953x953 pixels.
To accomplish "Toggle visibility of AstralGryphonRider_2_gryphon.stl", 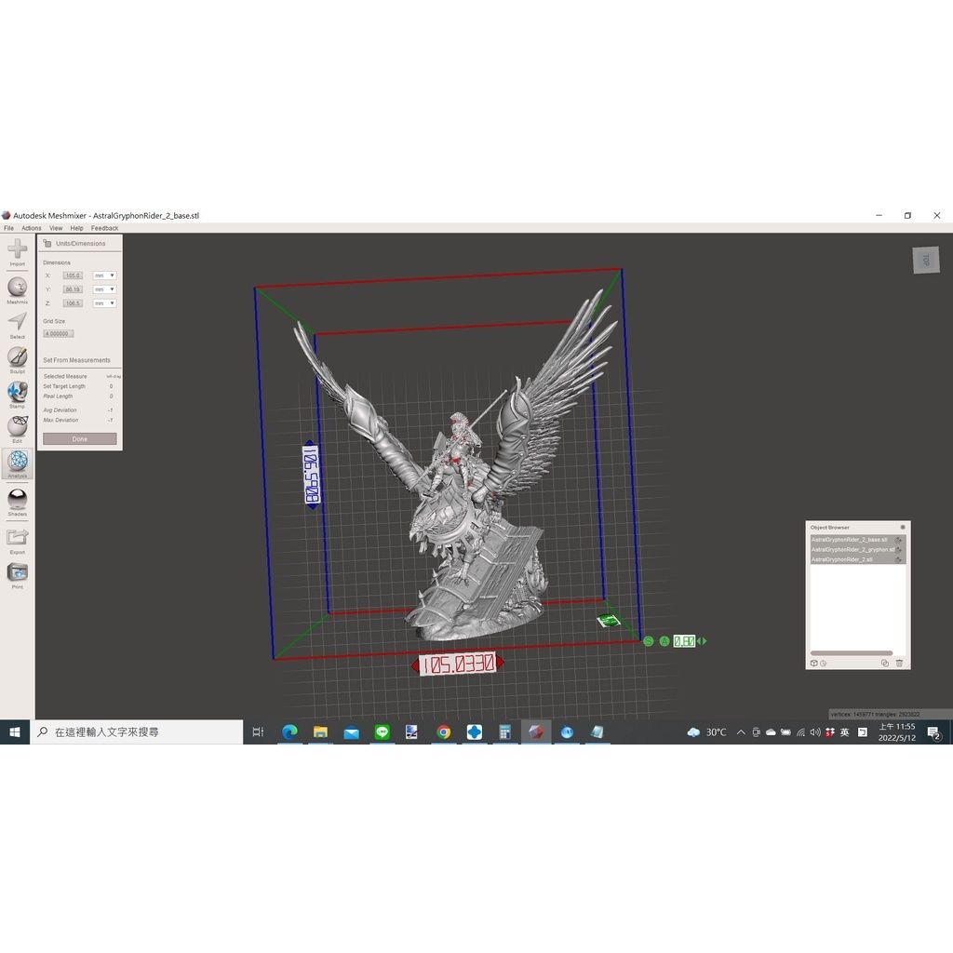I will coord(898,550).
